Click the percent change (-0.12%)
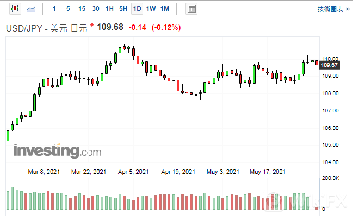353x220 pixels. [x=166, y=28]
